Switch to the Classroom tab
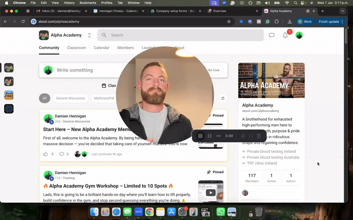The height and width of the screenshot is (220, 353). pos(76,47)
